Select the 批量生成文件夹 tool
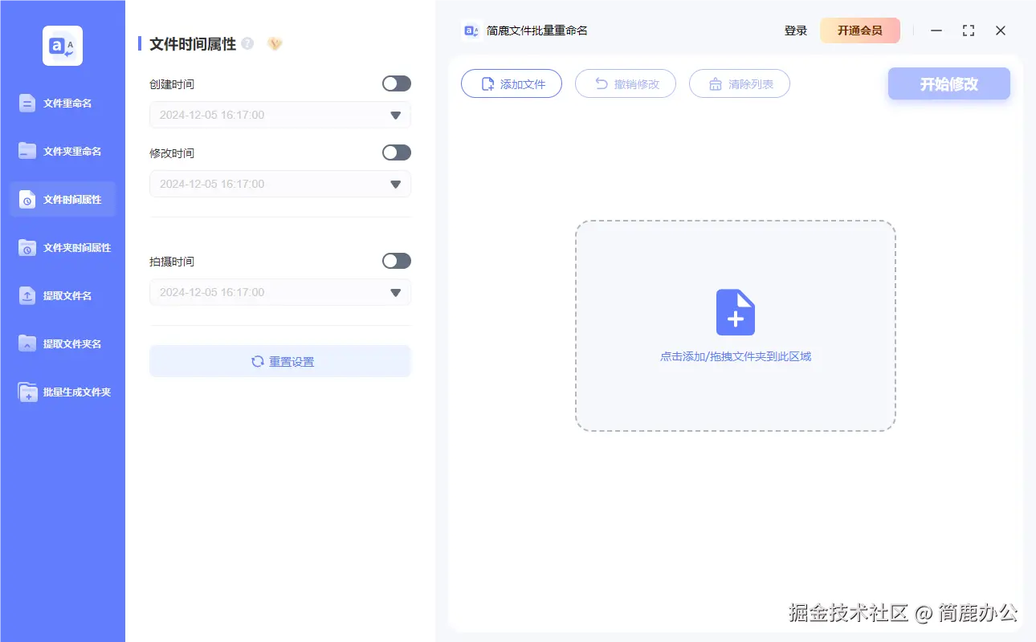 tap(63, 392)
